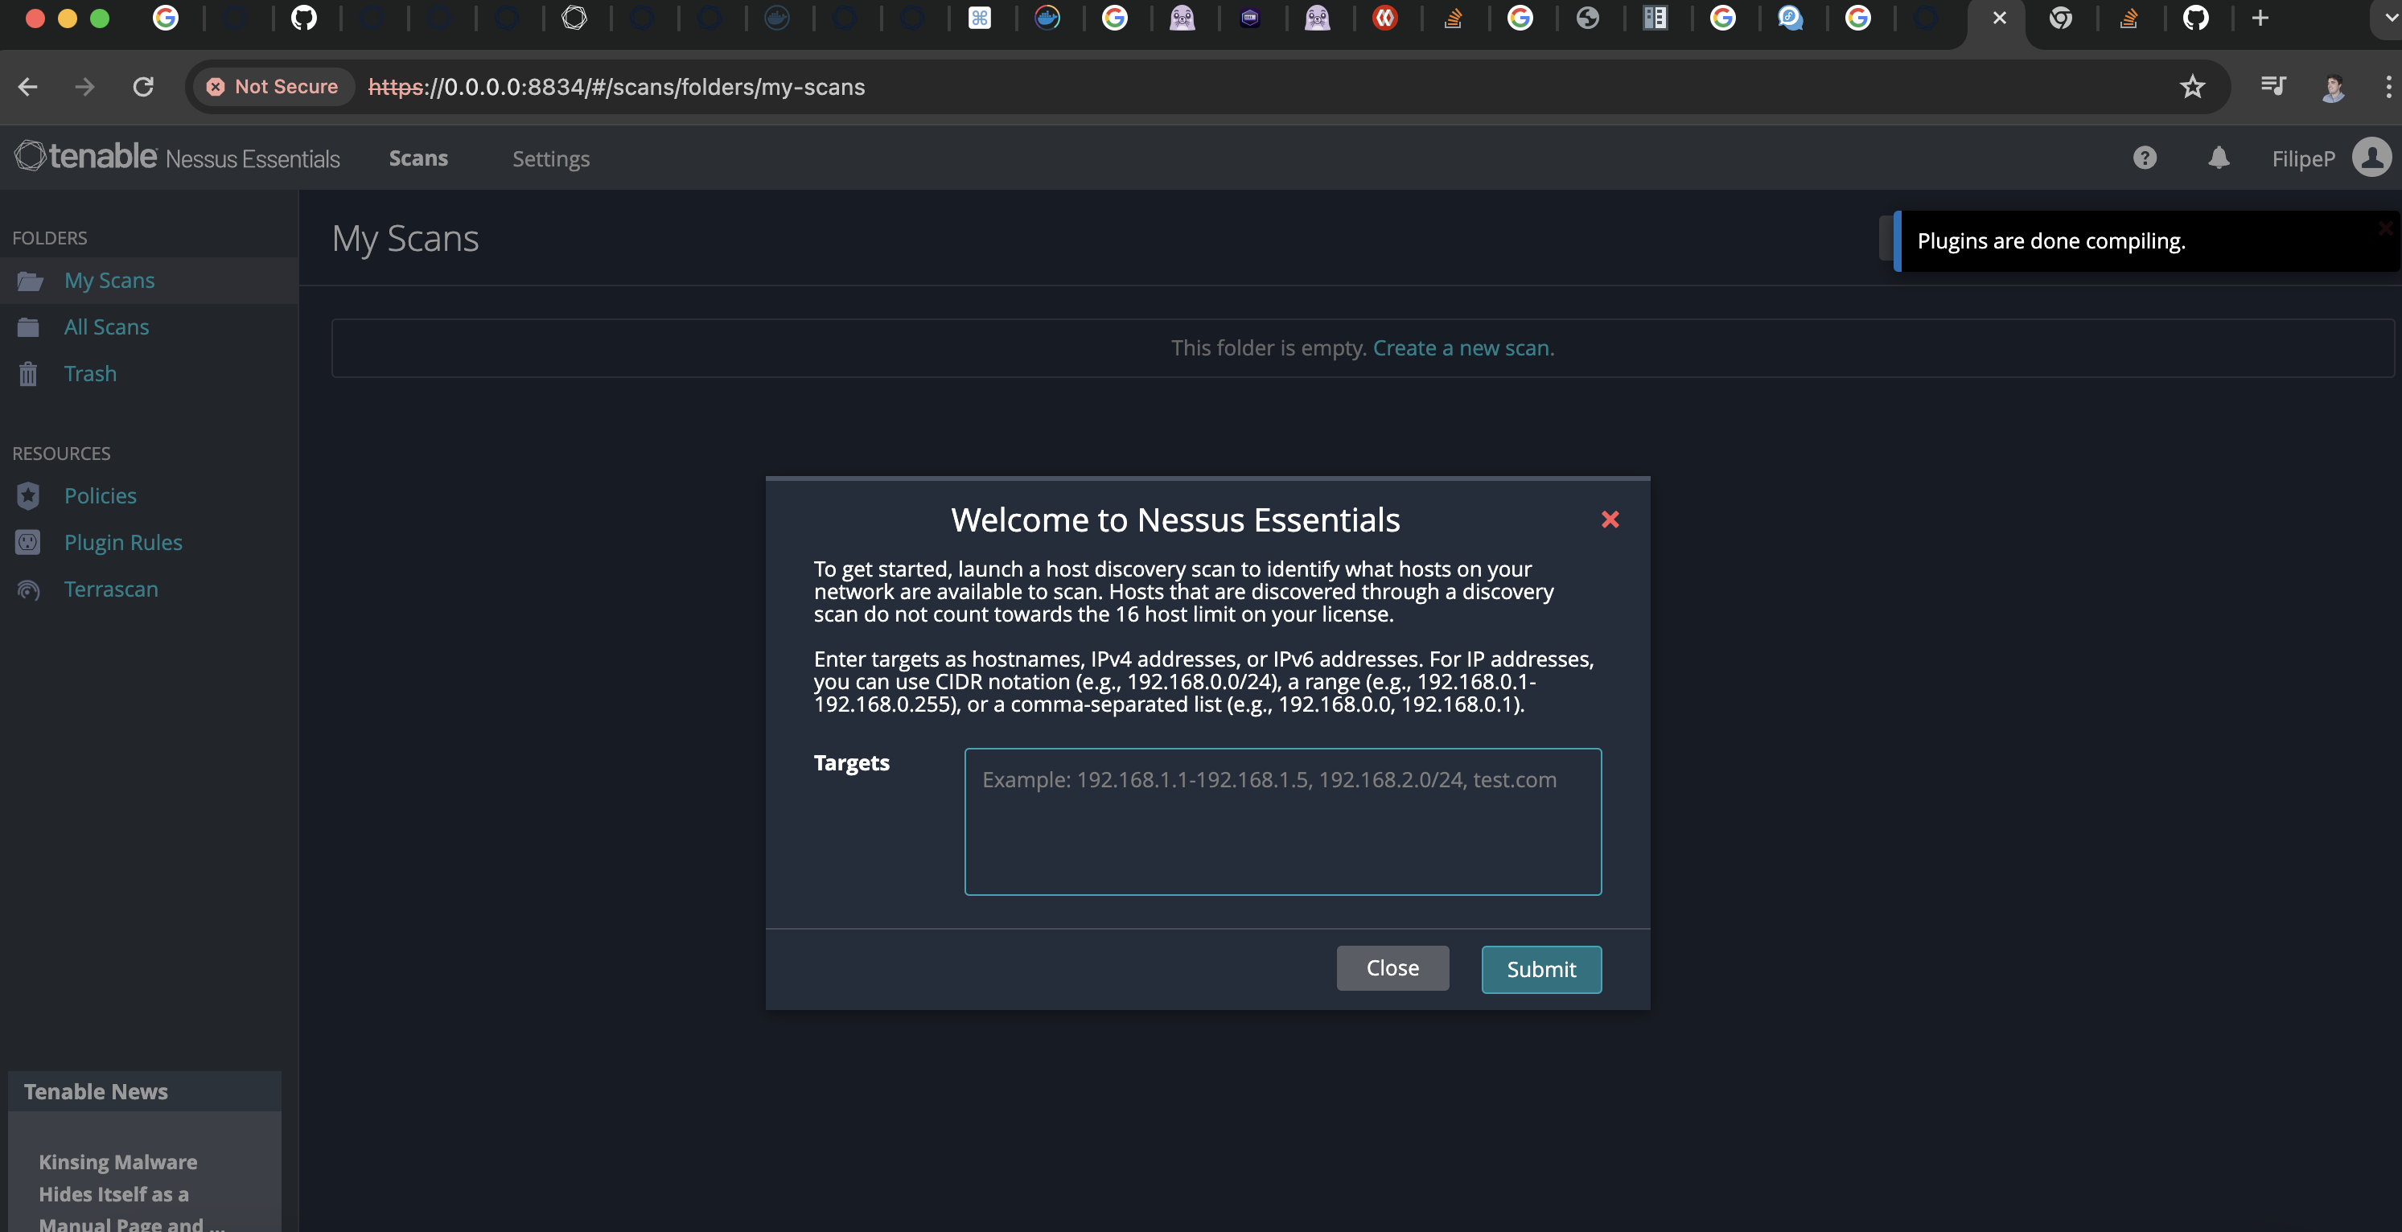Click the Trash folder bin icon
Image resolution: width=2402 pixels, height=1232 pixels.
point(28,374)
